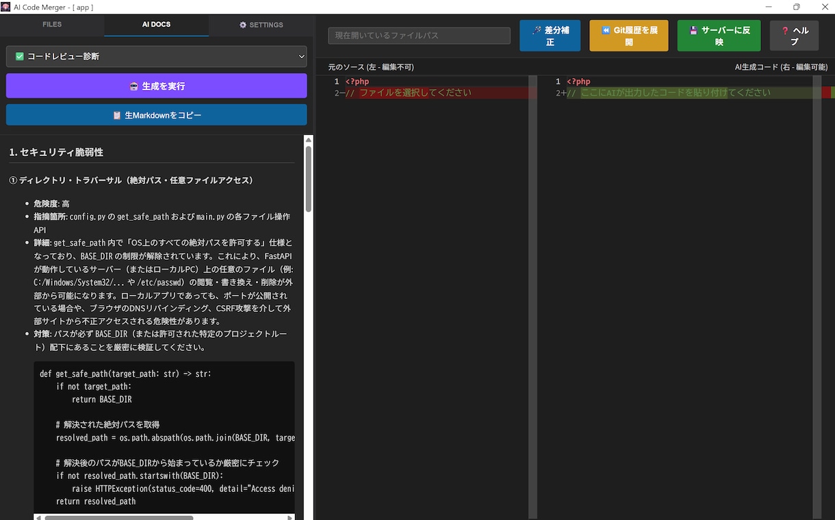Open the SETTINGS tab with gear icon
835x520 pixels.
click(261, 25)
